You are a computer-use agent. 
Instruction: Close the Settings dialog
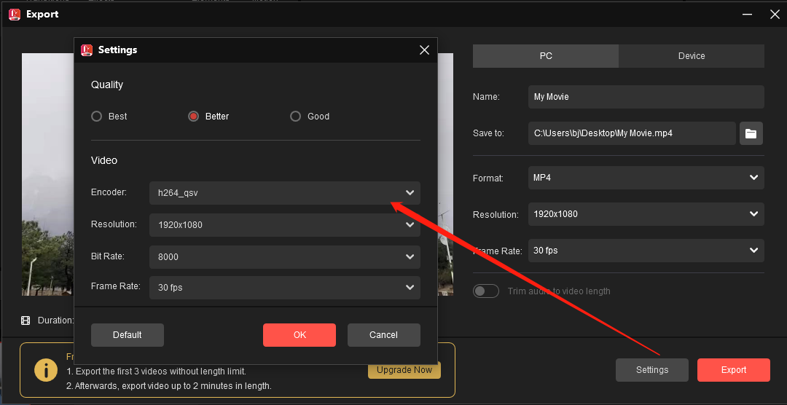pyautogui.click(x=424, y=50)
